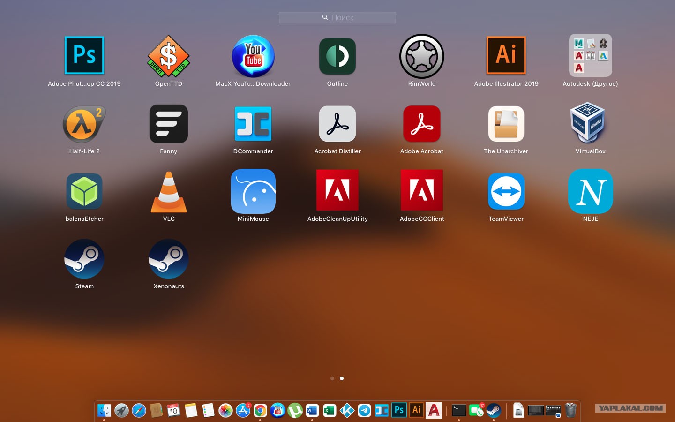Open Contacts from the Dock

coord(156,411)
